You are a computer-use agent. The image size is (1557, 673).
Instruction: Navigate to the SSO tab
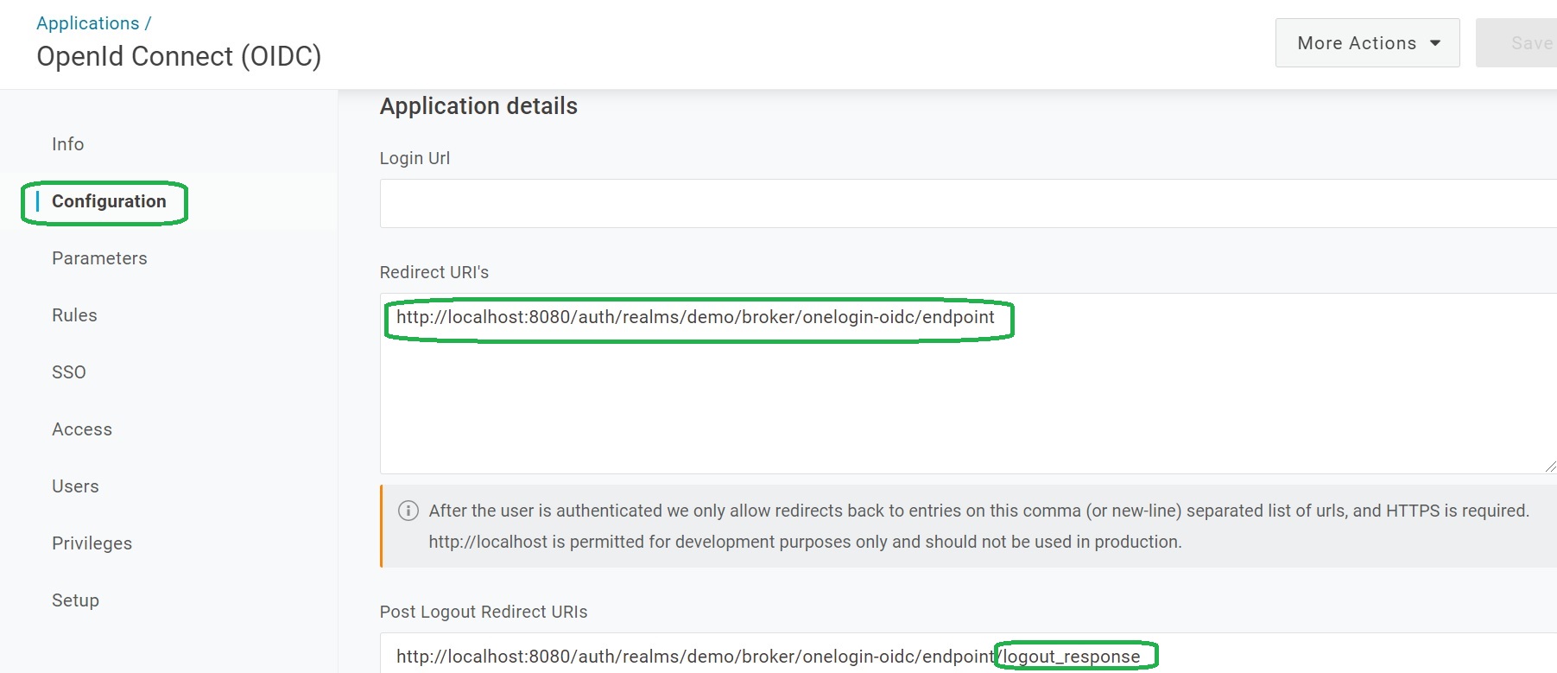[69, 372]
